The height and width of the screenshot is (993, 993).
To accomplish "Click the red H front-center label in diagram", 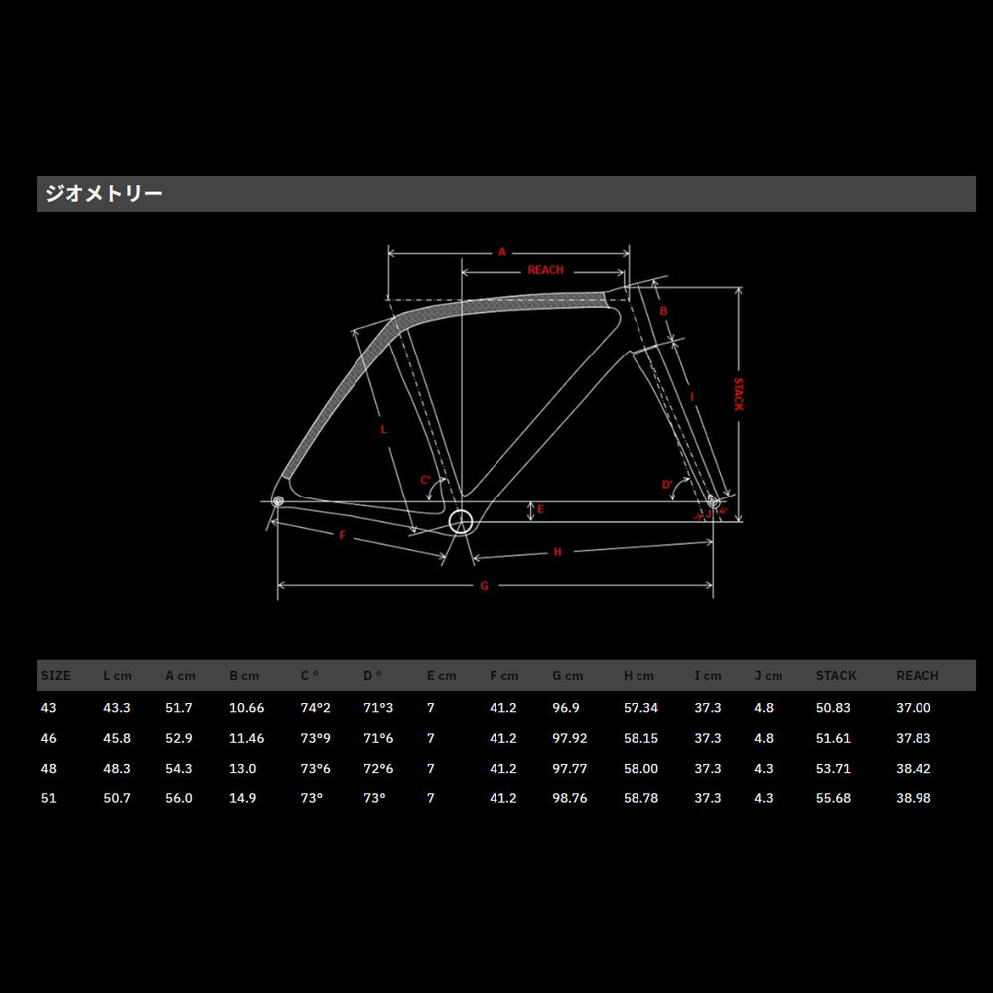I will [558, 552].
